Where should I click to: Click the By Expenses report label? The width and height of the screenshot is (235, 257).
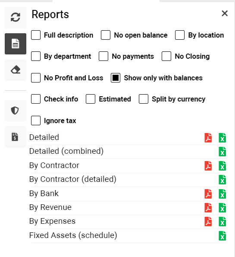(52, 221)
